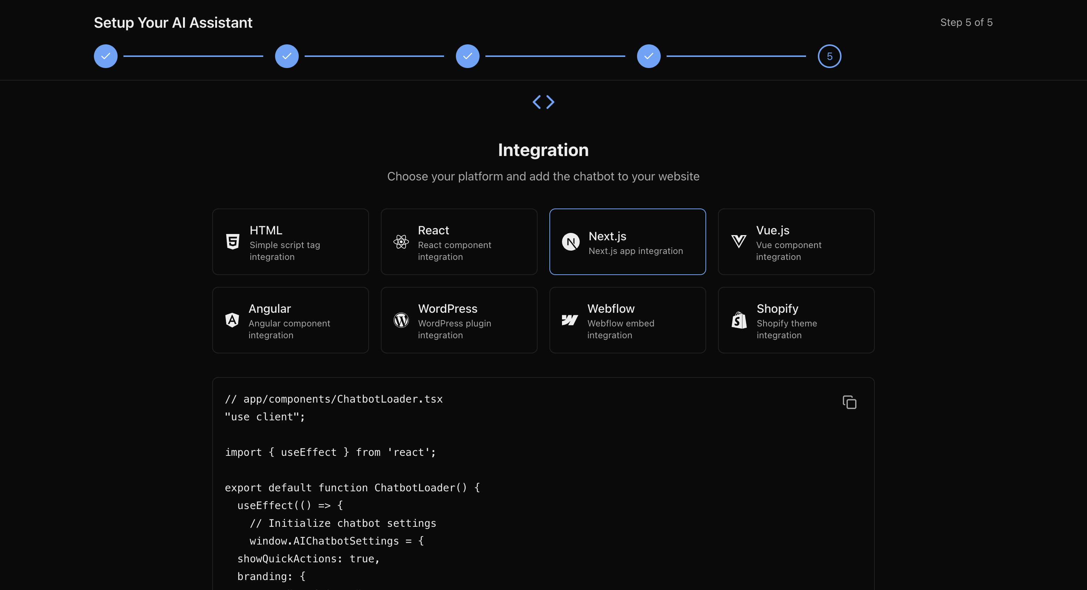Return to third step checkmark circle

[x=468, y=56]
